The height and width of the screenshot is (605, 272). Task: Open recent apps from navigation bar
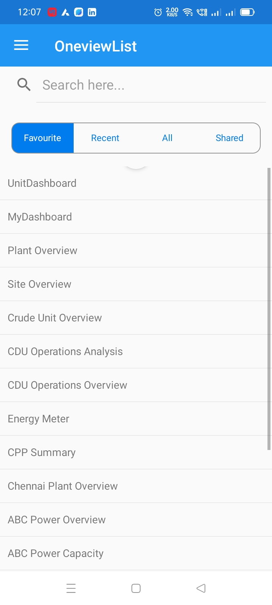coord(71,588)
